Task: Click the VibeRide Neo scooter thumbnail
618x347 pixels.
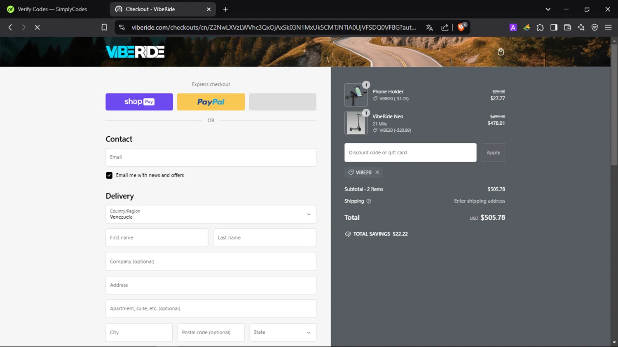Action: (356, 123)
